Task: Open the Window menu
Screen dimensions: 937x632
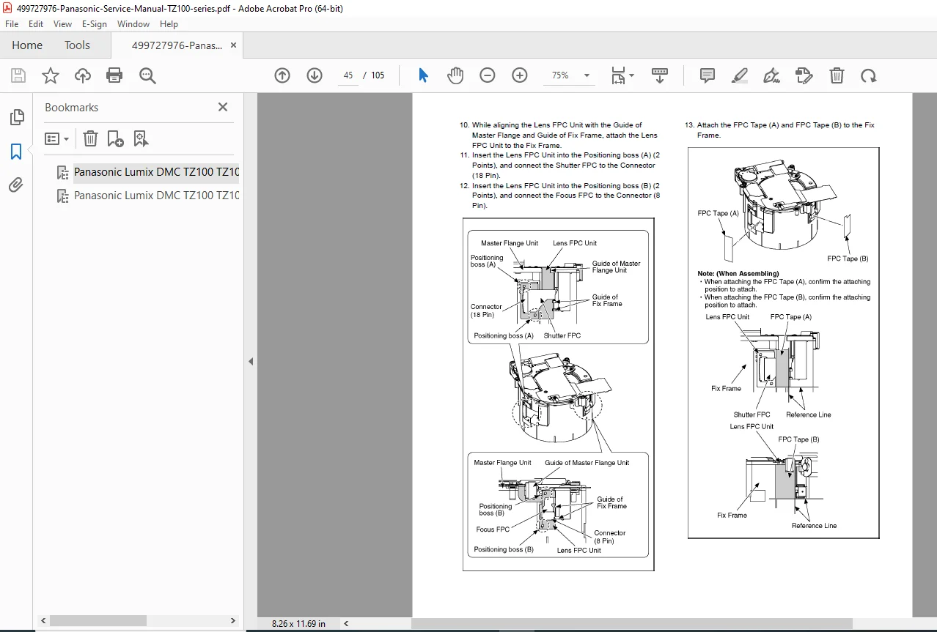Action: click(133, 24)
